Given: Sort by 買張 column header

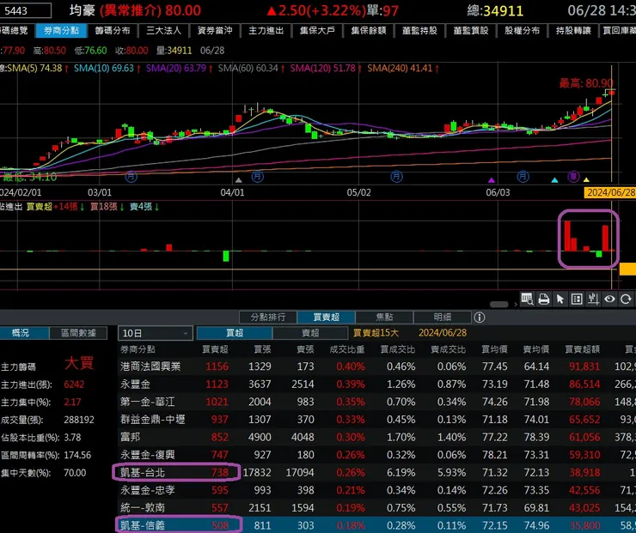Looking at the screenshot, I should (x=262, y=349).
